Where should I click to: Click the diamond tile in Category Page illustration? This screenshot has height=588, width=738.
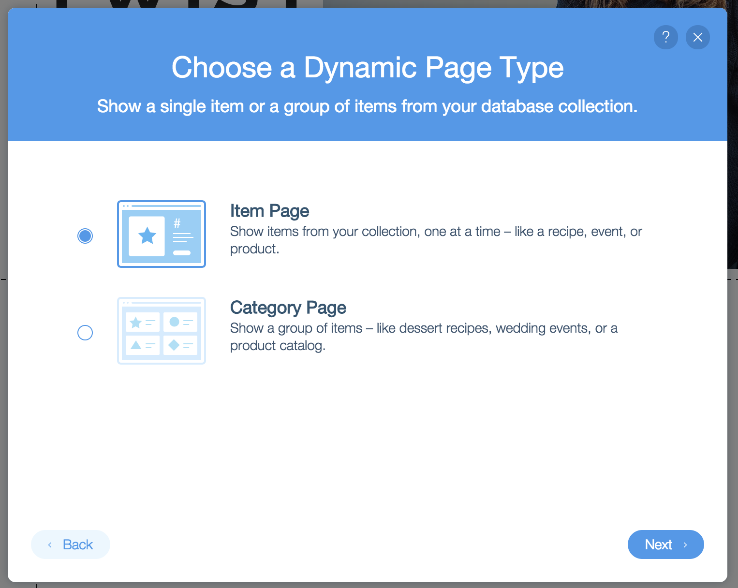pyautogui.click(x=180, y=345)
